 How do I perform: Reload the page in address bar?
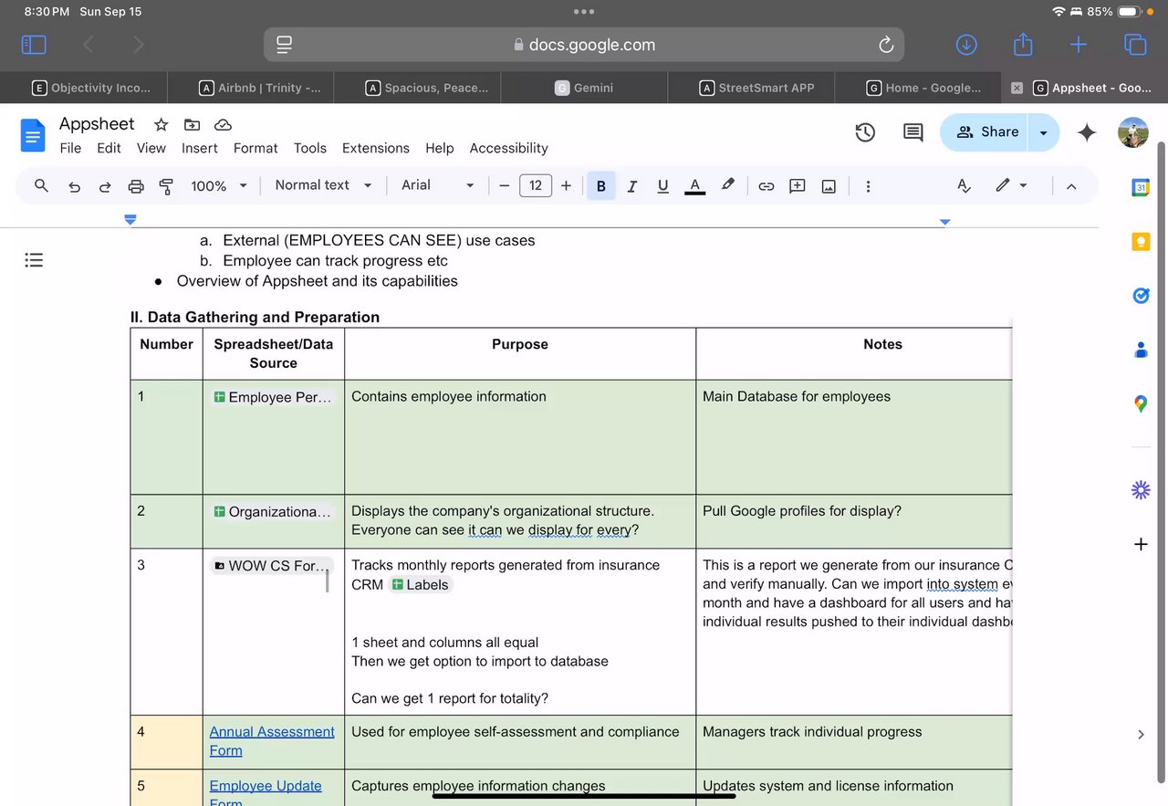click(885, 45)
